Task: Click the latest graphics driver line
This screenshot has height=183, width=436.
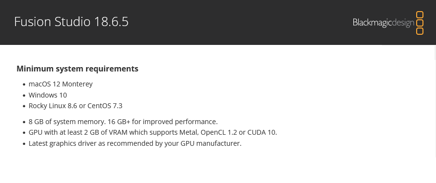Action: click(135, 143)
